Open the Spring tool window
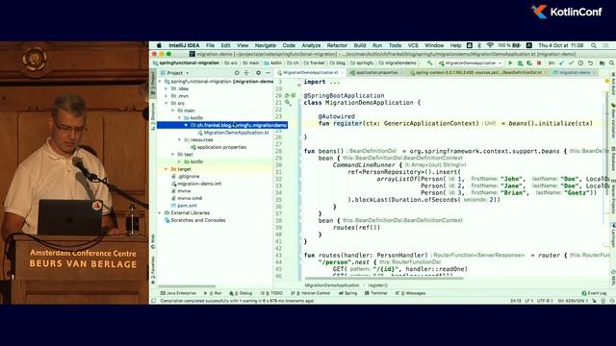 pos(348,293)
